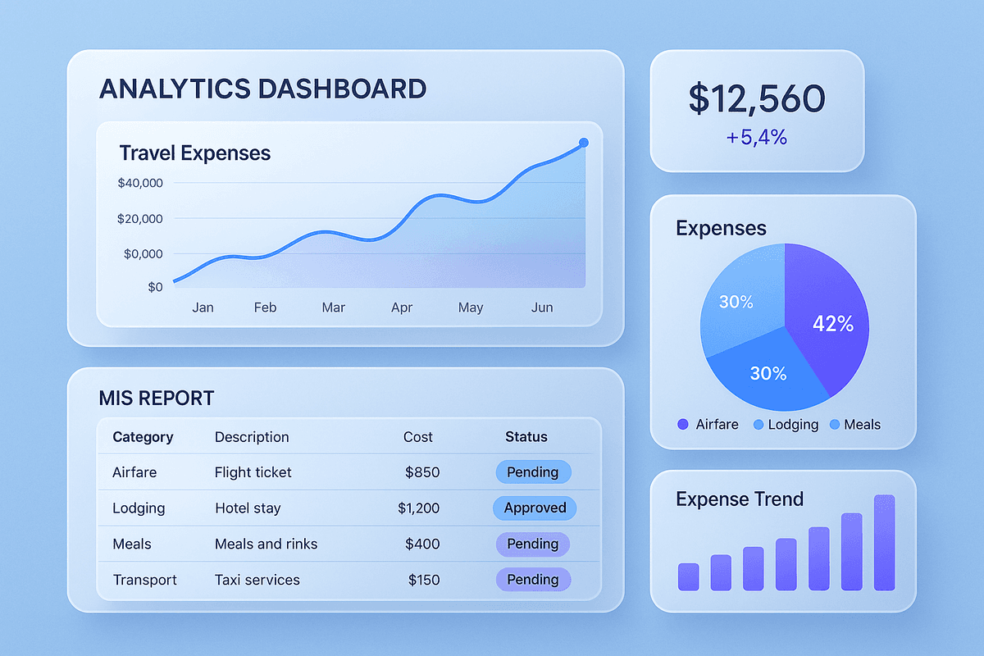Toggle the Pending status on Flight ticket
Viewport: 984px width, 656px height.
(x=533, y=472)
